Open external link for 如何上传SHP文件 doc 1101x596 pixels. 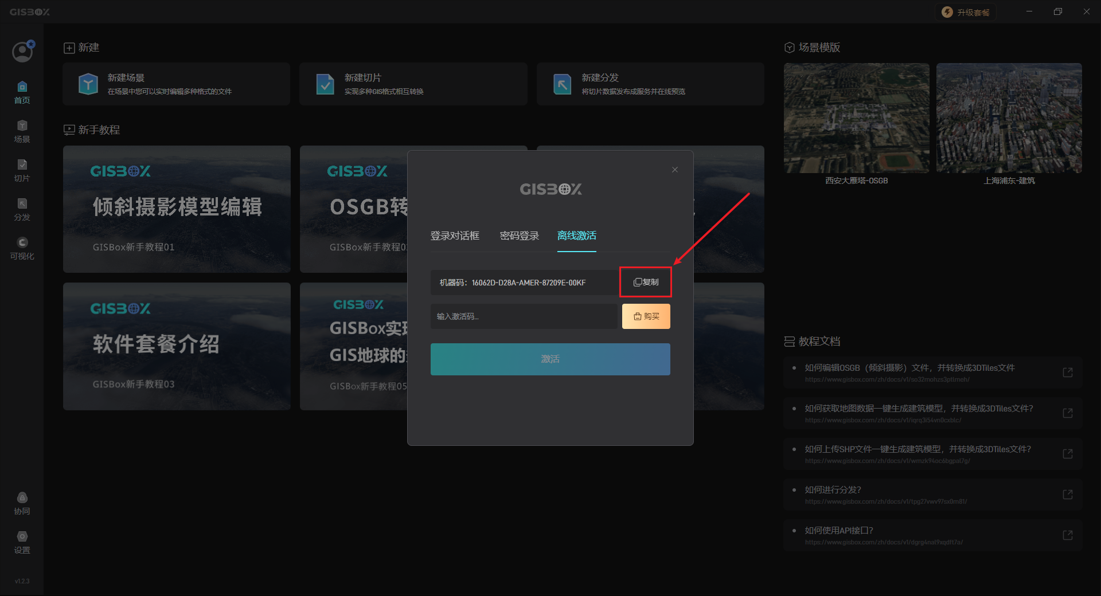tap(1068, 454)
